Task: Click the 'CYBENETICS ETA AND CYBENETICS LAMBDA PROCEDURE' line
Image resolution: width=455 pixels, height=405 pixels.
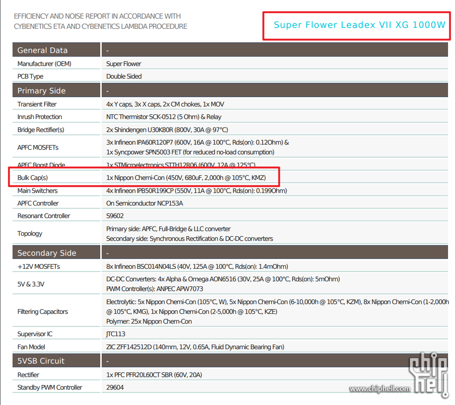Action: click(x=100, y=27)
